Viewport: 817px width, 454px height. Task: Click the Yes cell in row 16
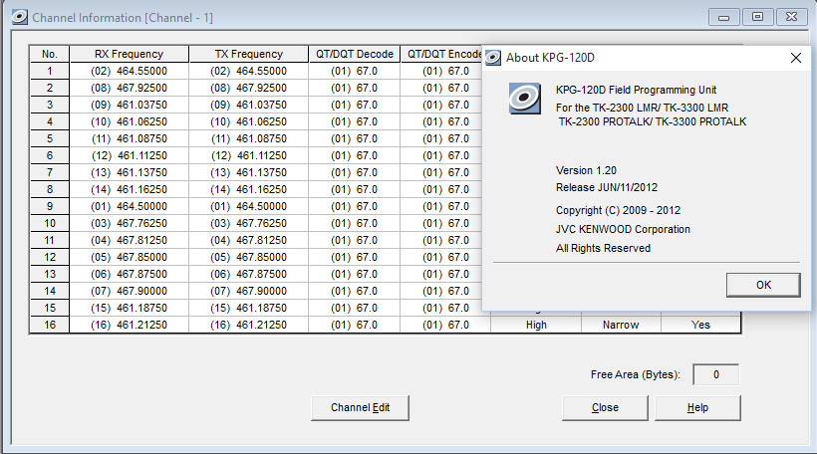coord(700,325)
